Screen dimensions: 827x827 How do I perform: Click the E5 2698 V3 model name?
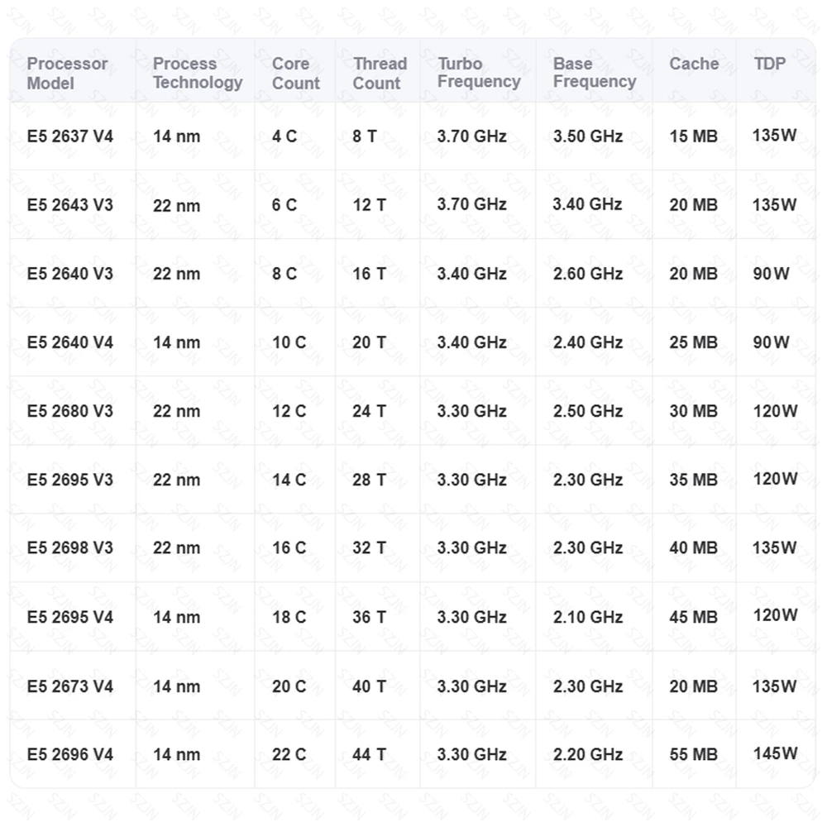point(70,548)
